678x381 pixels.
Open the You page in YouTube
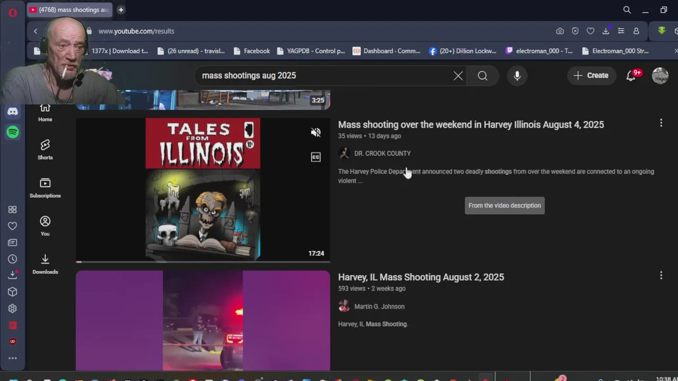(45, 226)
